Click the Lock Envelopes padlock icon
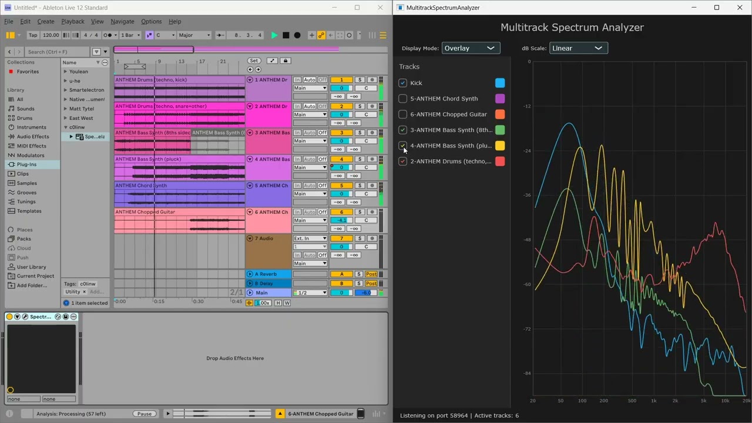The width and height of the screenshot is (752, 423). [x=286, y=61]
